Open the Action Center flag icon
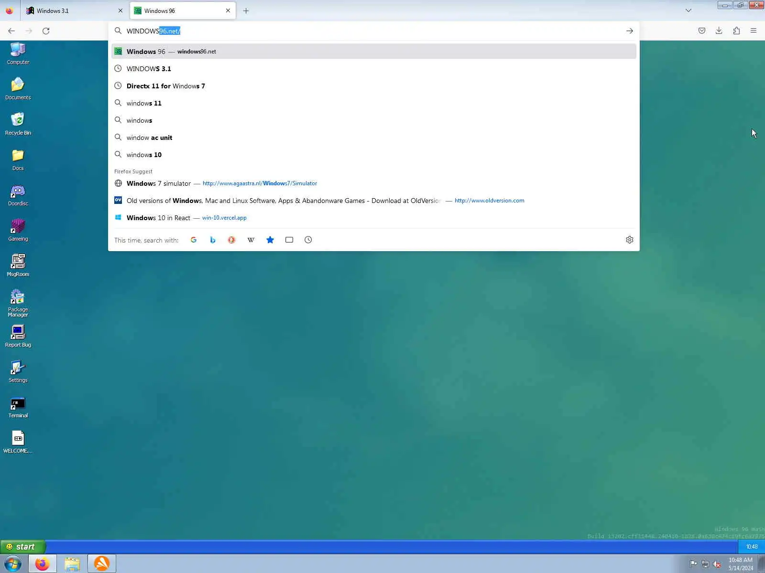The image size is (765, 573). (x=693, y=564)
